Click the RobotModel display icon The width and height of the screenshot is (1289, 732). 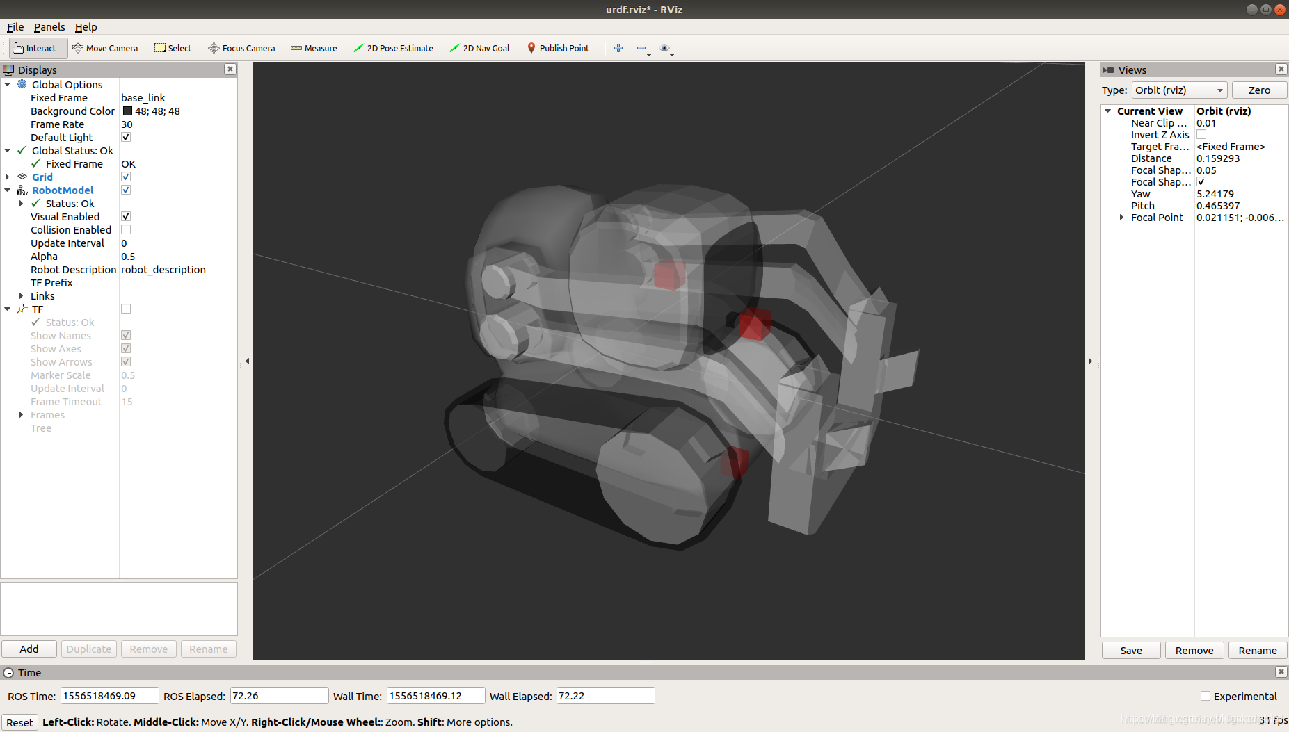(22, 190)
